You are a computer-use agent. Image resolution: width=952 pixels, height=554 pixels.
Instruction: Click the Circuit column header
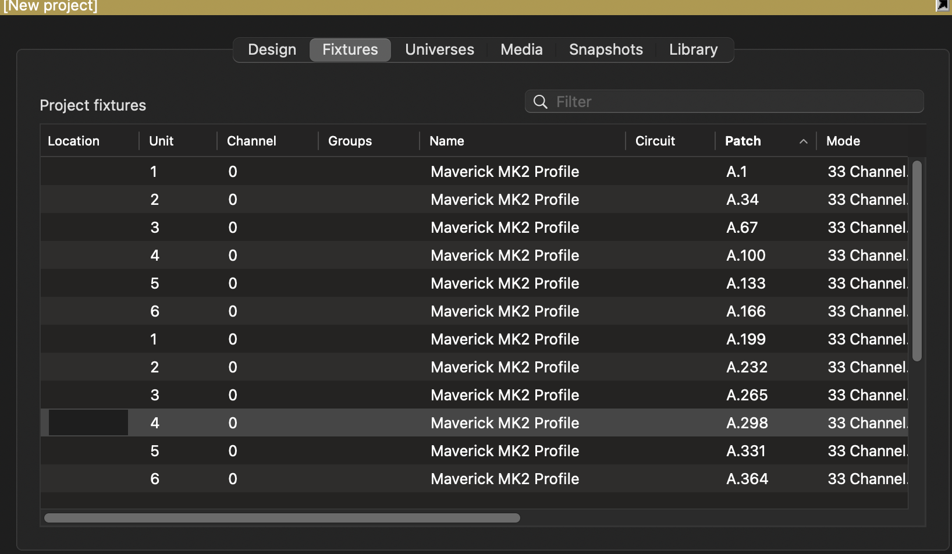point(655,141)
